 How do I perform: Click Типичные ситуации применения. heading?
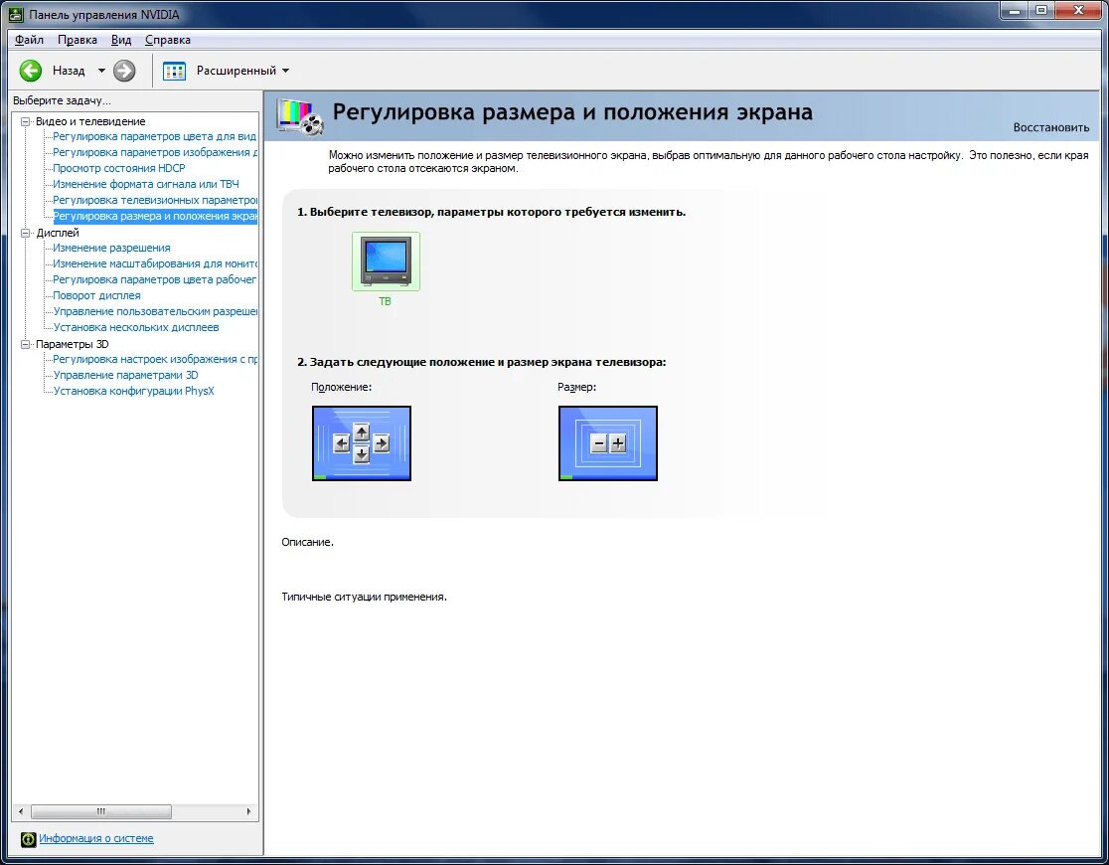click(x=365, y=597)
